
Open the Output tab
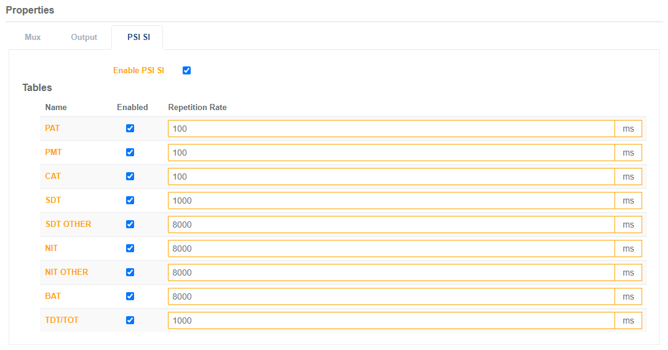click(84, 37)
